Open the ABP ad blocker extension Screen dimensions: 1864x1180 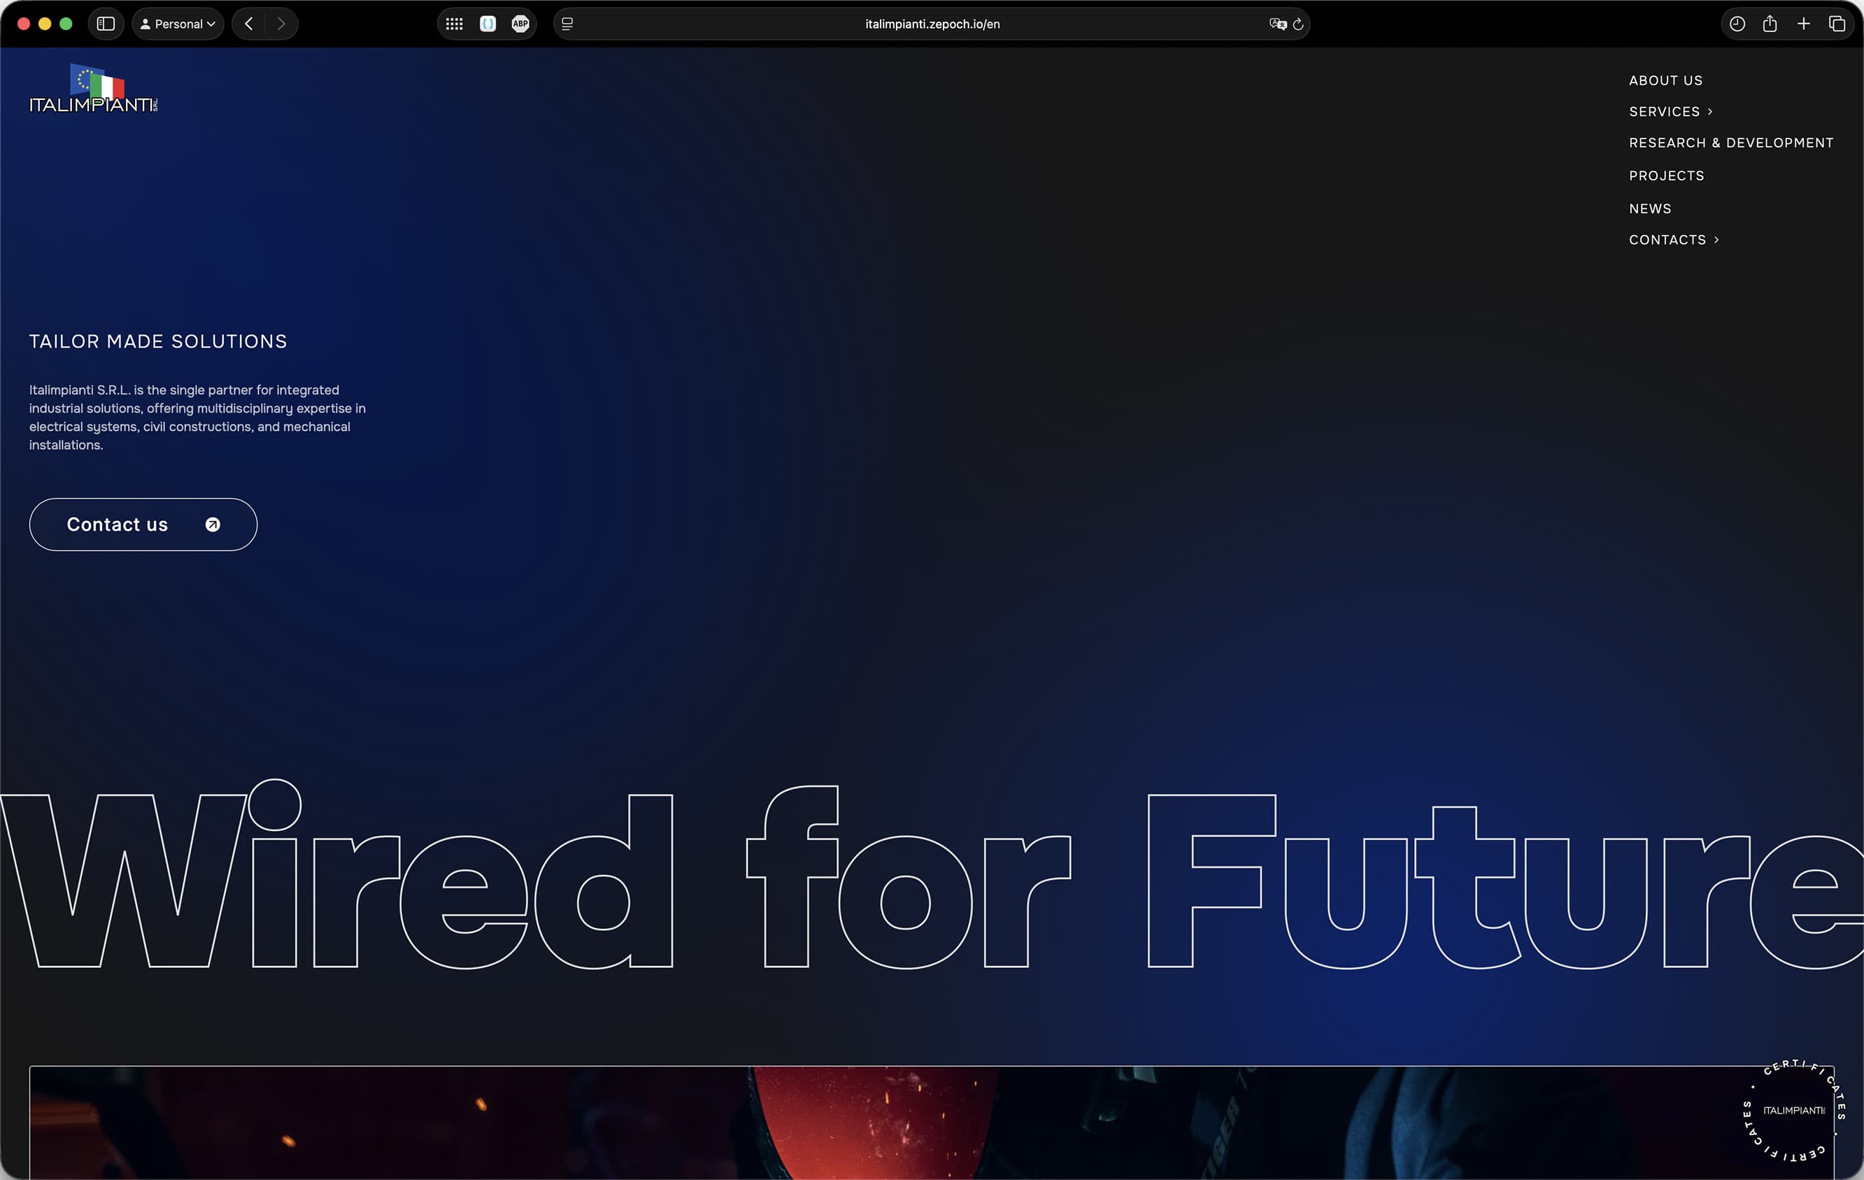pos(520,24)
